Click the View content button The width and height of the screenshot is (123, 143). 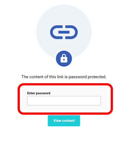click(64, 121)
